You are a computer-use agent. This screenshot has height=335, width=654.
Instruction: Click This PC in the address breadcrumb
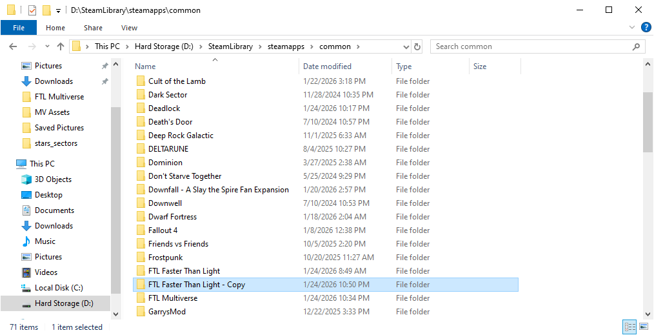pos(107,46)
